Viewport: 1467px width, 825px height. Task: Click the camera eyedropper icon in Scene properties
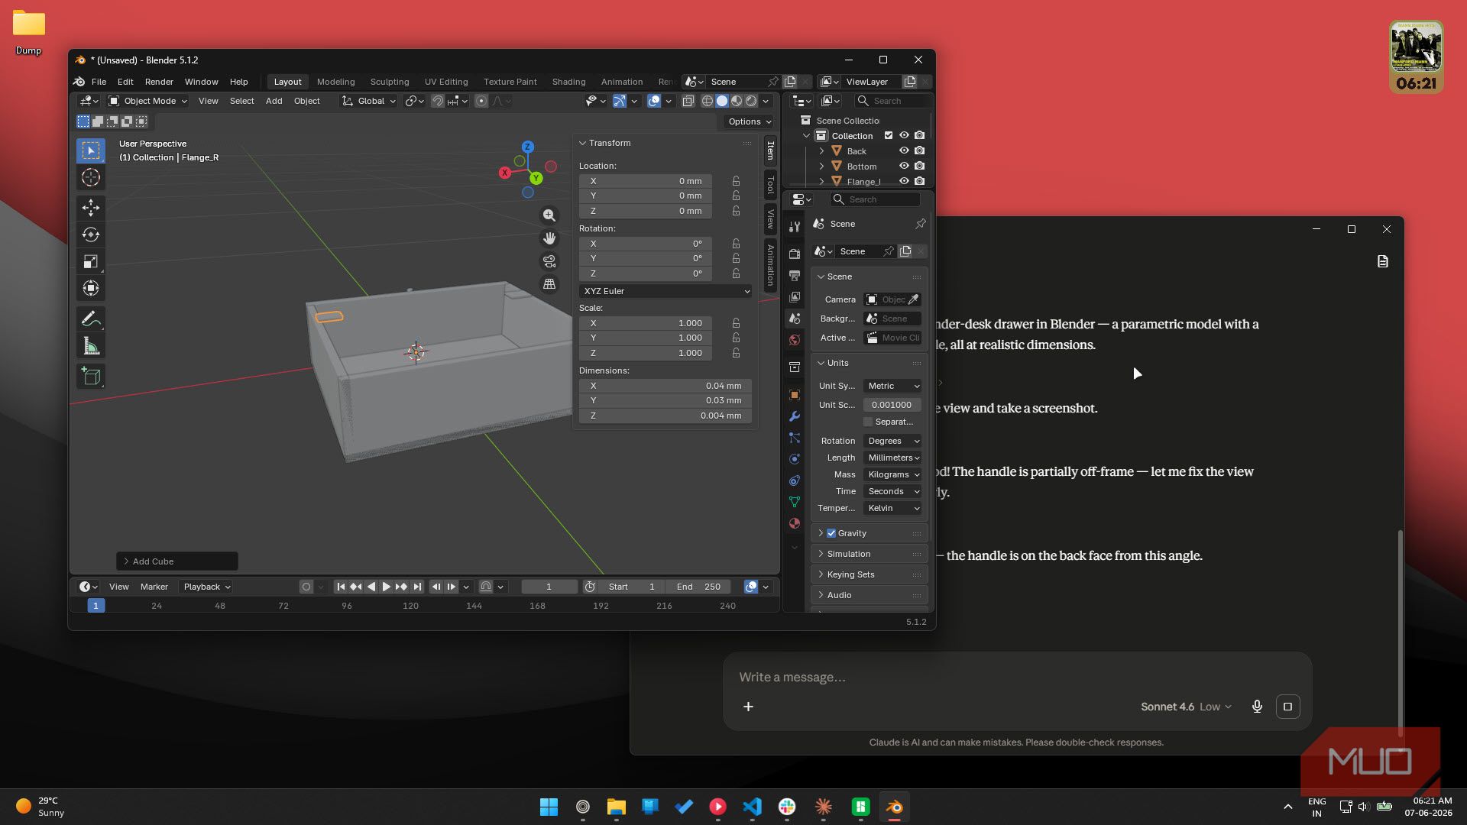[x=913, y=299]
